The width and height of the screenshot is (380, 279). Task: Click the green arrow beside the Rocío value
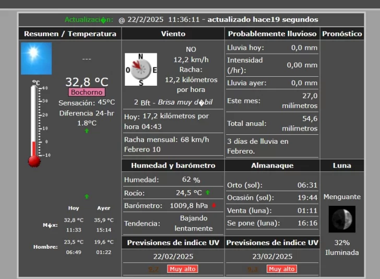[207, 193]
